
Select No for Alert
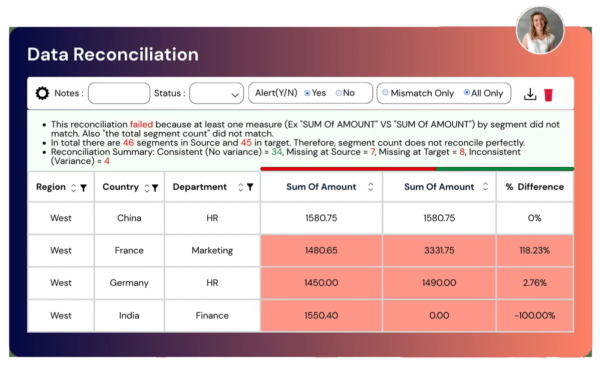[339, 93]
